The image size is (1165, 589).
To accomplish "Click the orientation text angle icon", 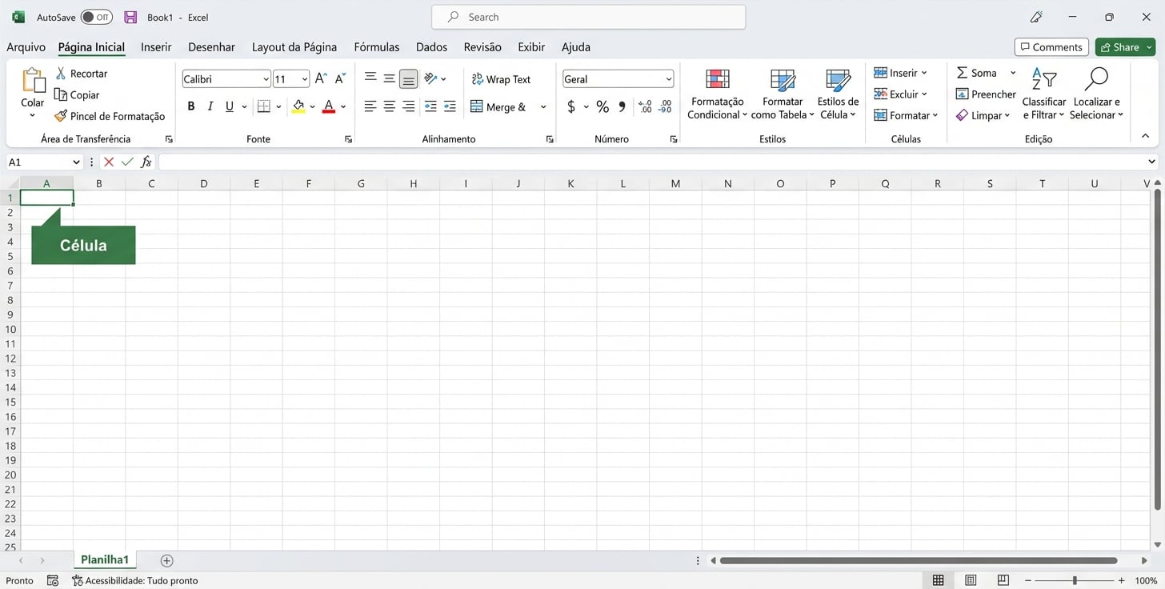I will point(430,78).
